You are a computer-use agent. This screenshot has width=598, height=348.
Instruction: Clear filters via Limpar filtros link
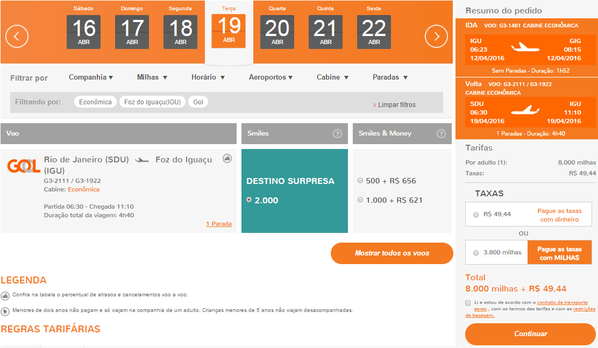397,105
